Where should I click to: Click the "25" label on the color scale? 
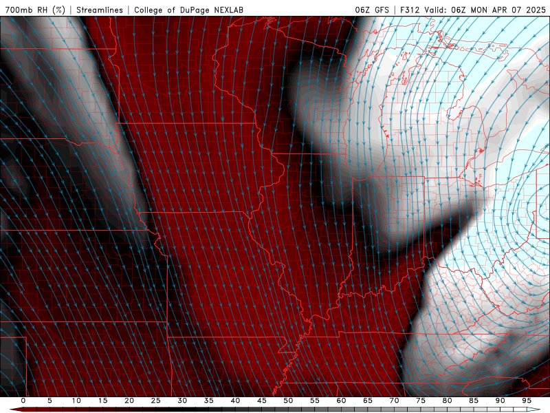155,401
